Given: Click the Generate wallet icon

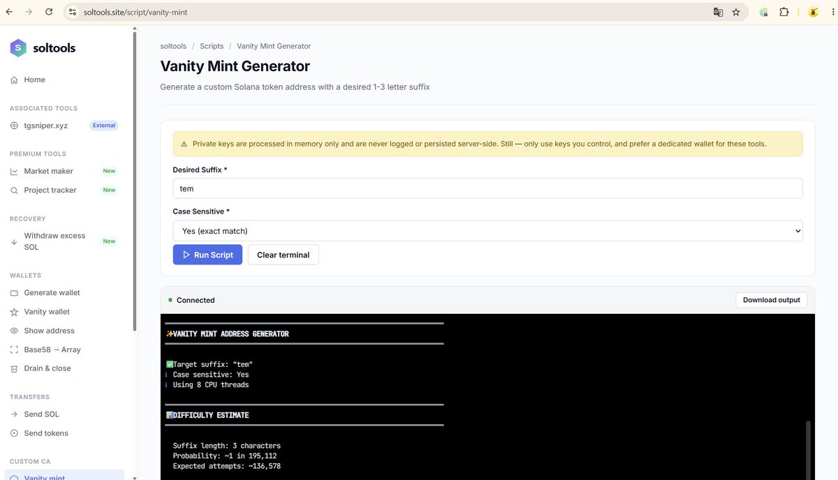Looking at the screenshot, I should [15, 293].
